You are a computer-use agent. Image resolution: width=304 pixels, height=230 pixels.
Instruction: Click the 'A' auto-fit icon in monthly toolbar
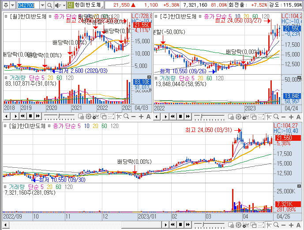coord(148,117)
